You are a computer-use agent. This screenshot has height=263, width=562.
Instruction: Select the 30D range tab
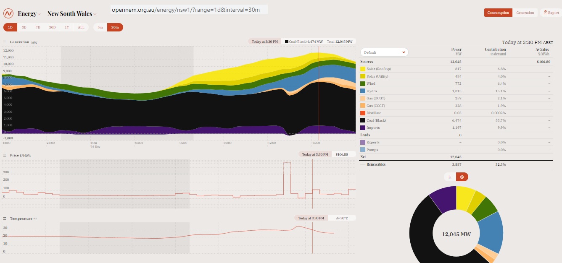(52, 27)
